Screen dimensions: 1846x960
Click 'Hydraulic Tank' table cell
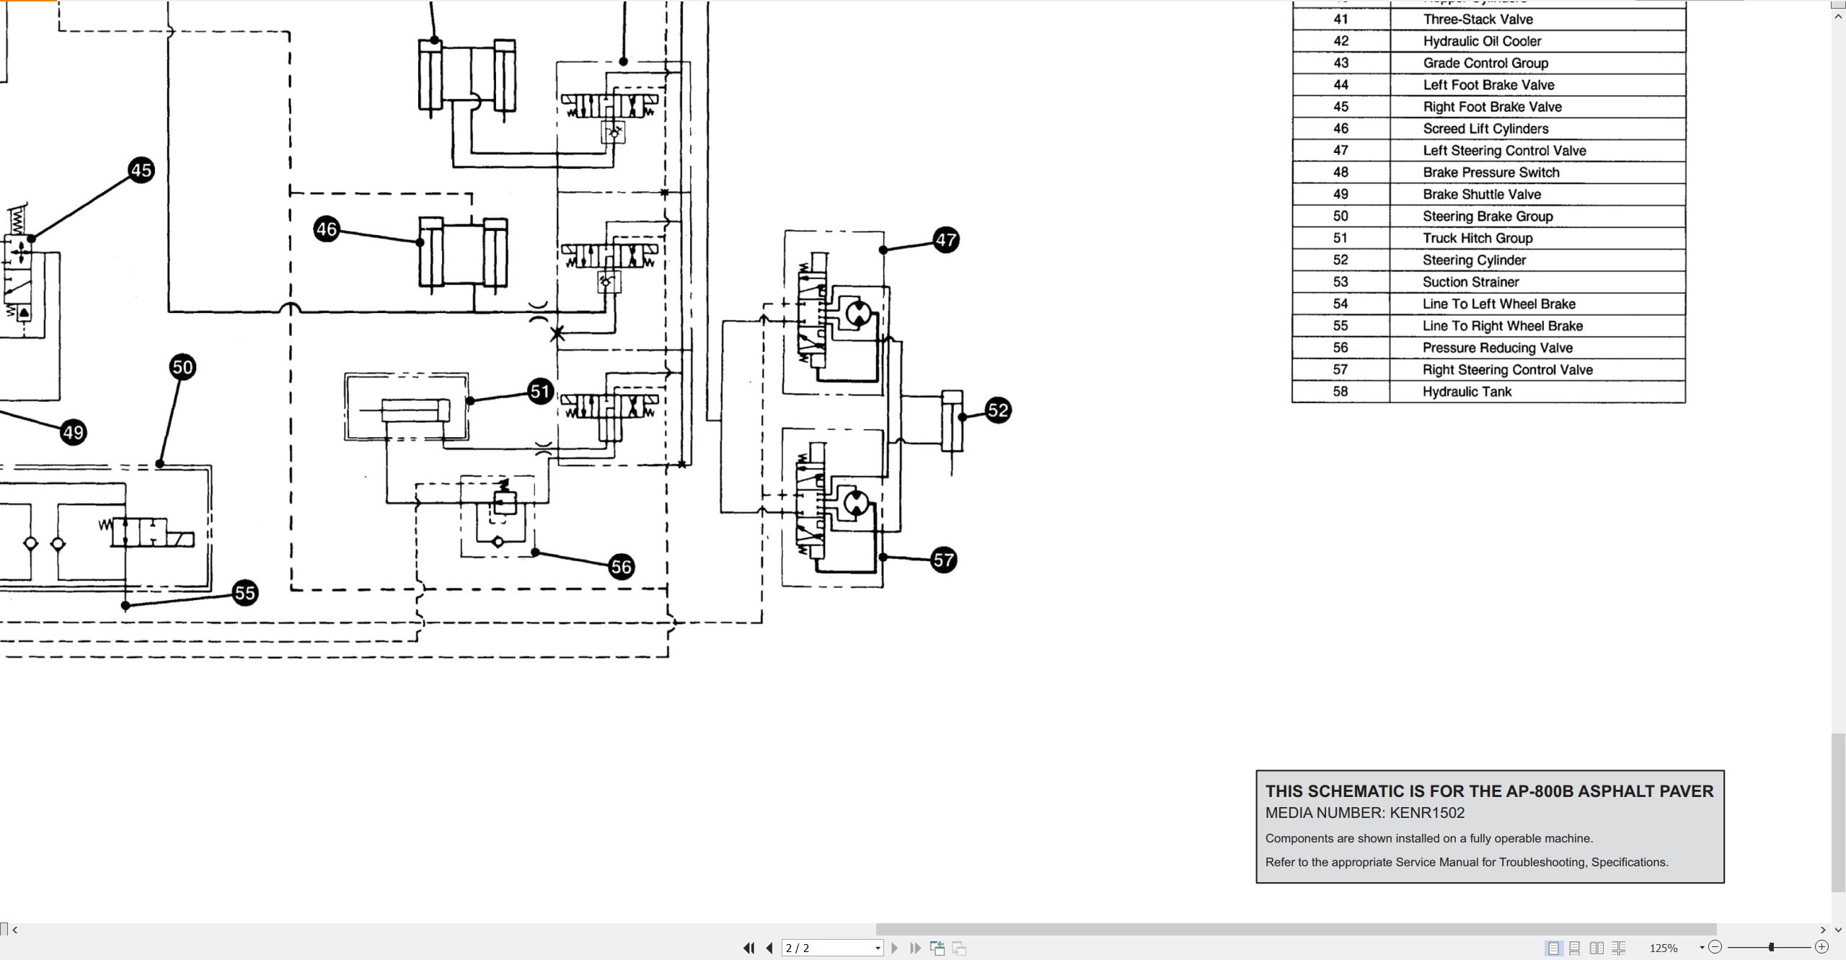pos(1538,392)
